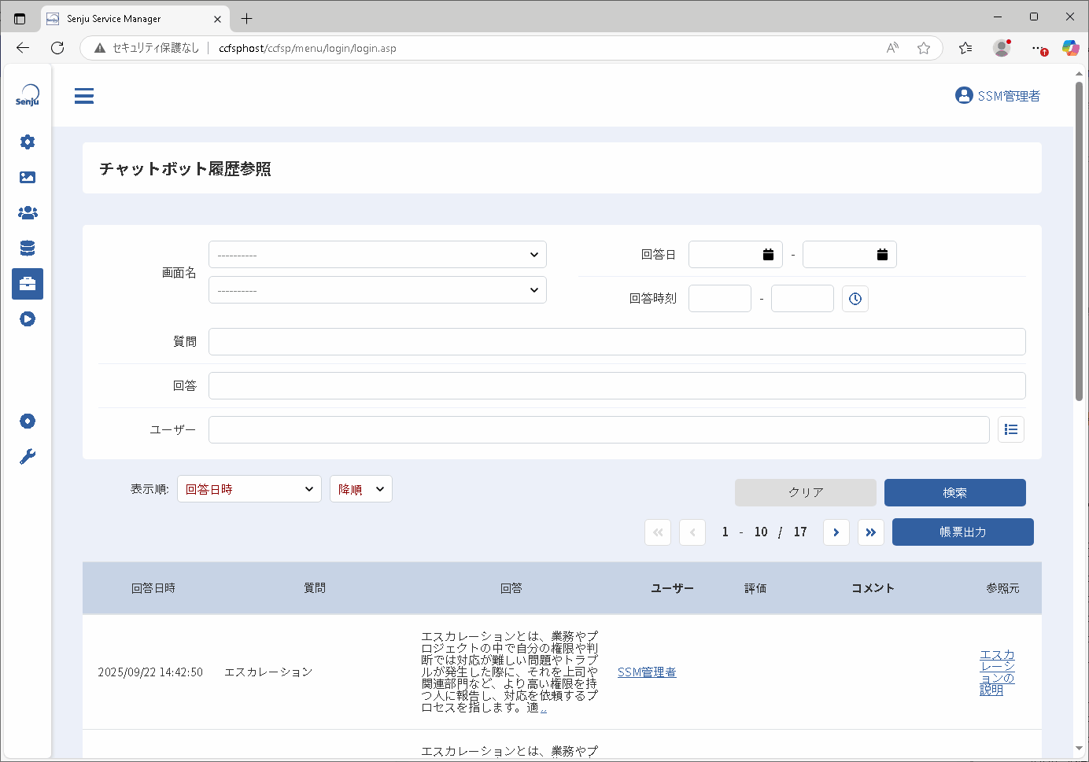Open the 回答日時 sort field dropdown
Viewport: 1089px width, 762px height.
click(x=249, y=489)
